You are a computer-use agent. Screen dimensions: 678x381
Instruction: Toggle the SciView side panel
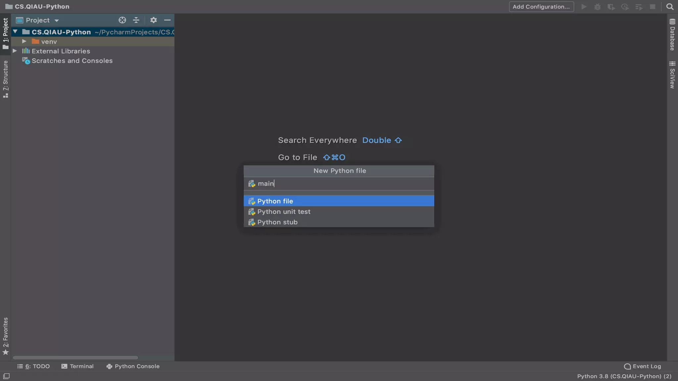[672, 75]
